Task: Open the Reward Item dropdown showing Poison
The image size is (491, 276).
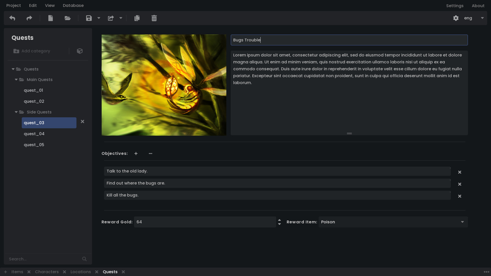Action: (393, 222)
